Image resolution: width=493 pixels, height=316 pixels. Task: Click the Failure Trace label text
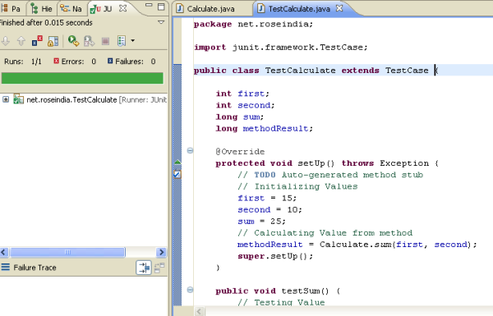[35, 268]
